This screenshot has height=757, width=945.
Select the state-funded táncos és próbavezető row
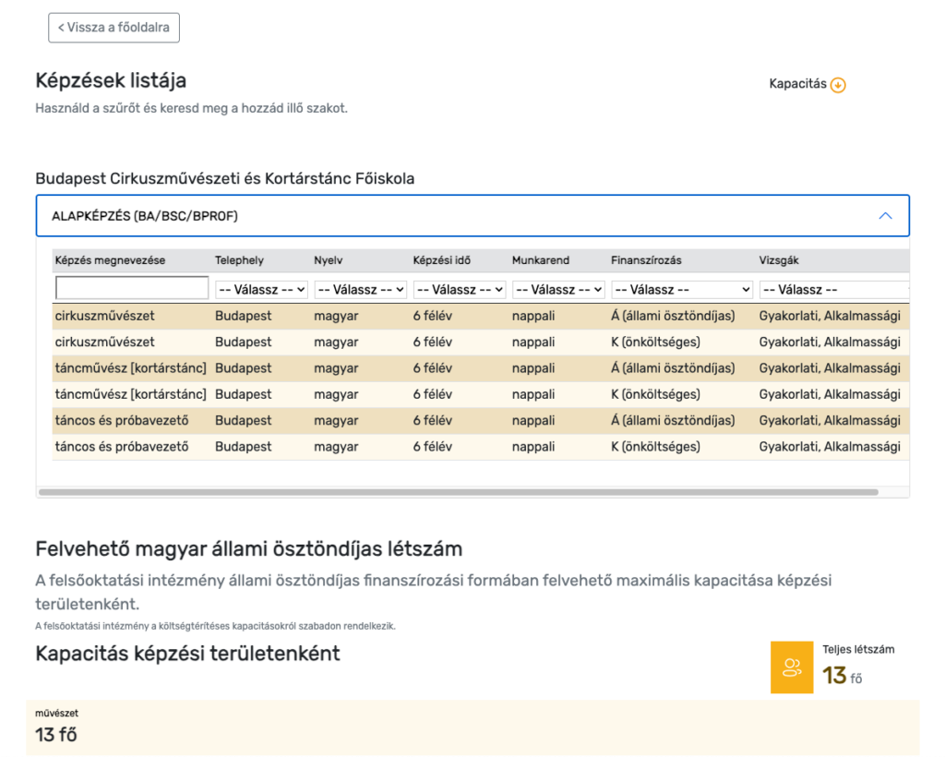click(480, 421)
